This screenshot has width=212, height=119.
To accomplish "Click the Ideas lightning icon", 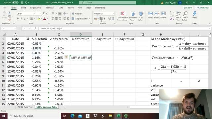I will pos(195,14).
